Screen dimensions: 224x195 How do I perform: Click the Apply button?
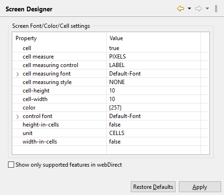pyautogui.click(x=200, y=187)
